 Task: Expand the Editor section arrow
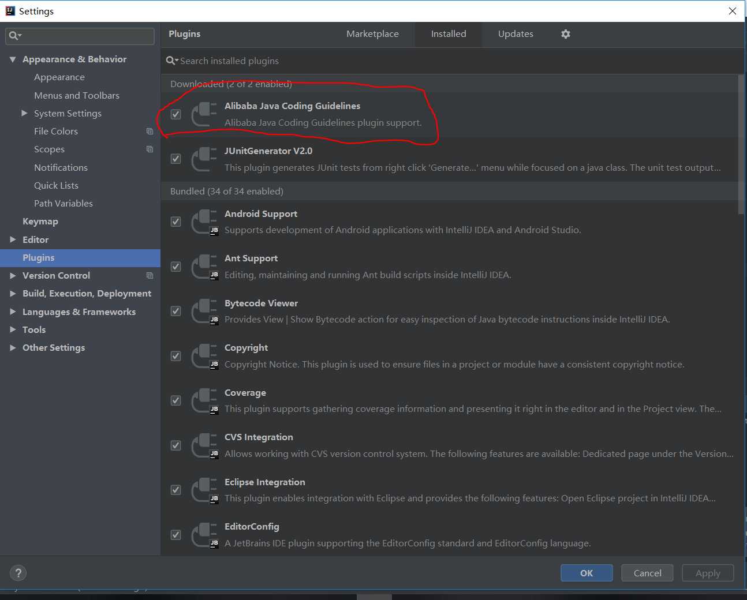point(13,239)
